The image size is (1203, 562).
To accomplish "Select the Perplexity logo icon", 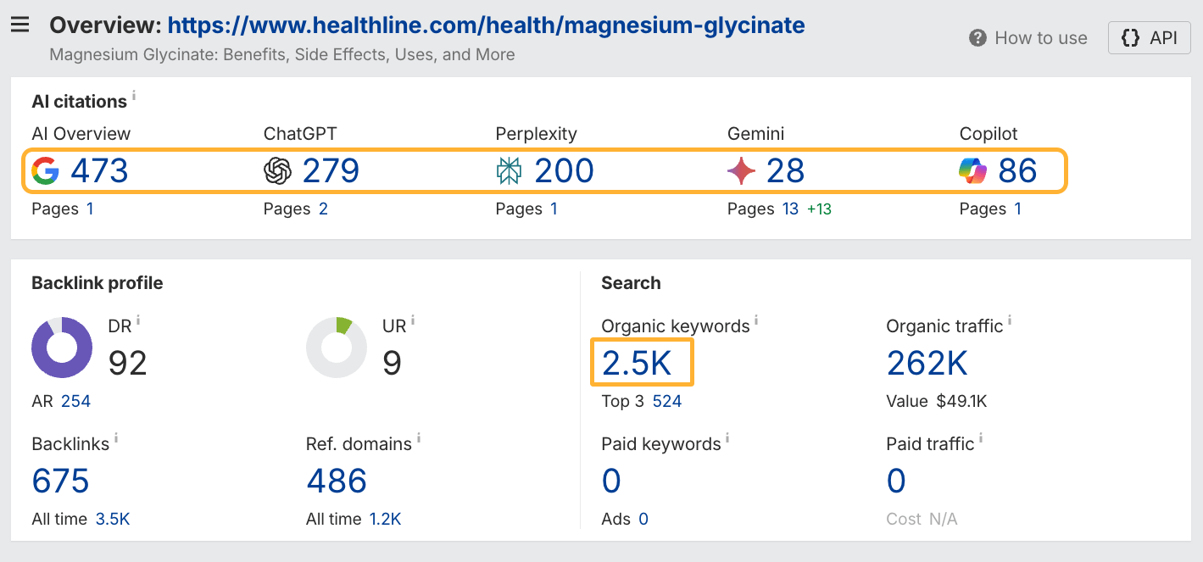I will pyautogui.click(x=510, y=170).
